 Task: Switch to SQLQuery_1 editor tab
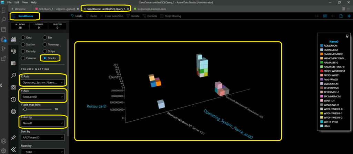point(57,9)
